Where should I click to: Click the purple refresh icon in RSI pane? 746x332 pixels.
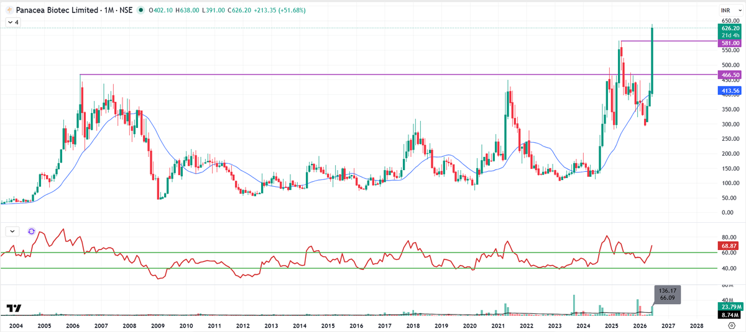click(32, 231)
